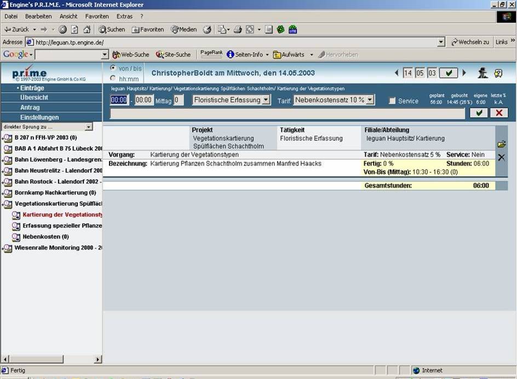This screenshot has height=379, width=517.
Task: Enable the Service checkbox
Action: click(392, 101)
